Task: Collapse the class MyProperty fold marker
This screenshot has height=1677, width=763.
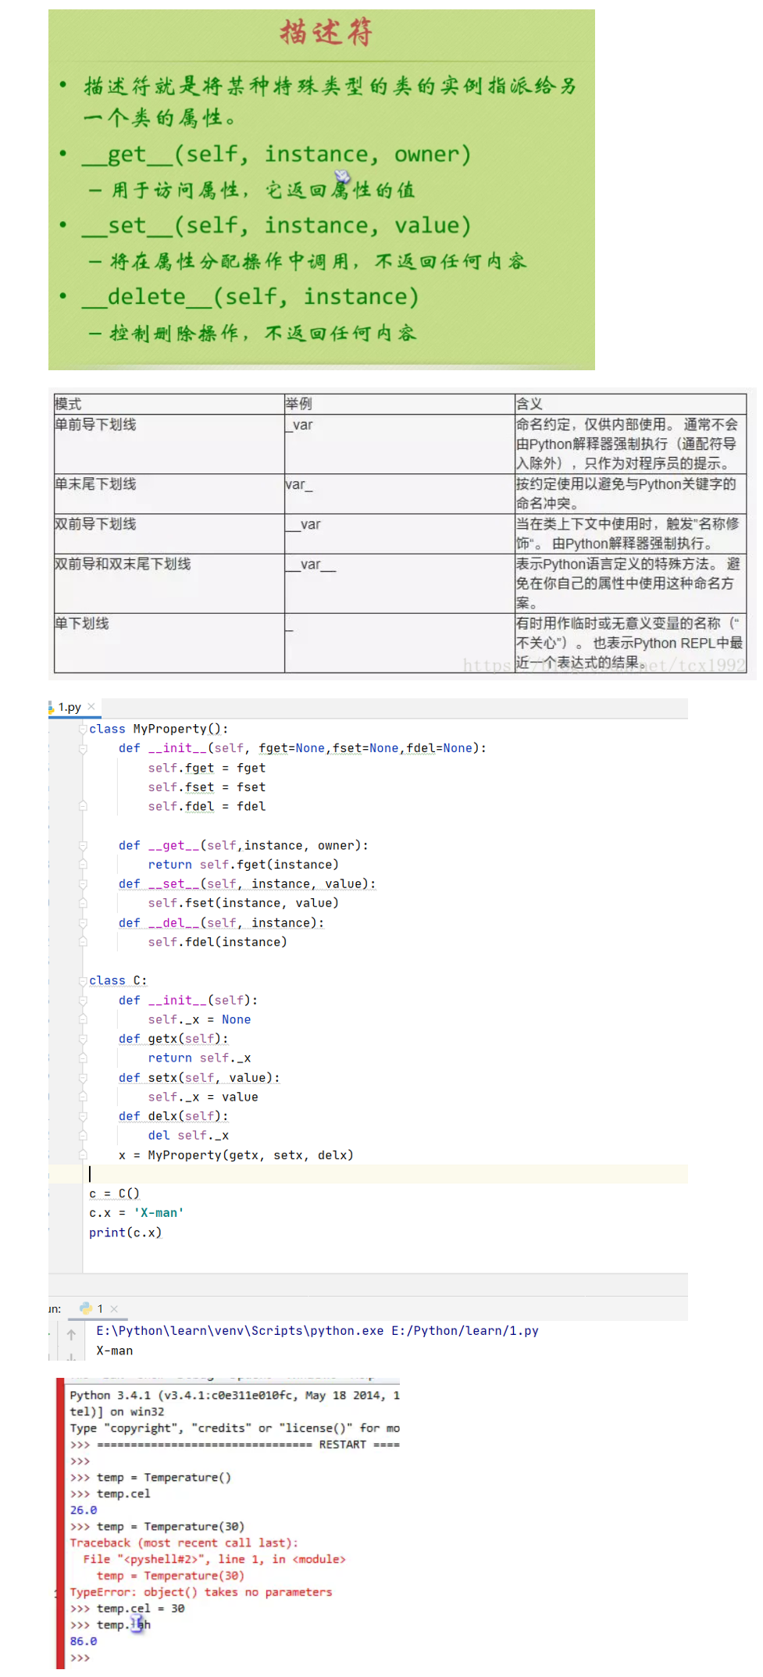Action: 83,729
